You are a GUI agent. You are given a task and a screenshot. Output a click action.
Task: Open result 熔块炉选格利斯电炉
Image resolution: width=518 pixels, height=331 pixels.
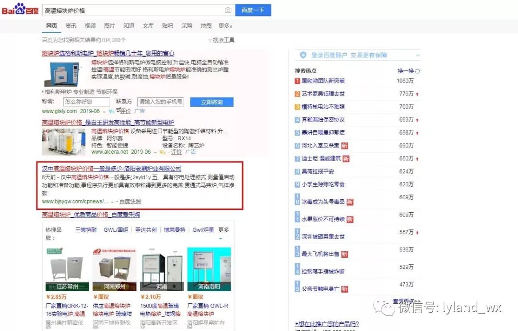108,53
